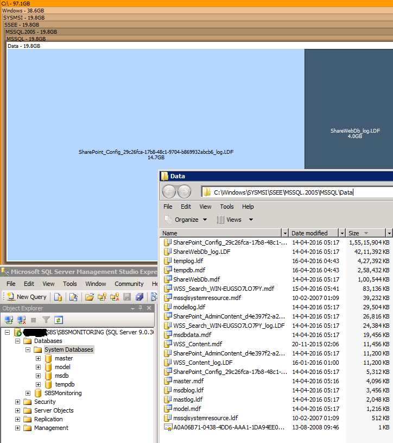Click the Refresh icon in Object Explorer toolbar
This screenshot has width=393, height=443.
[x=59, y=320]
